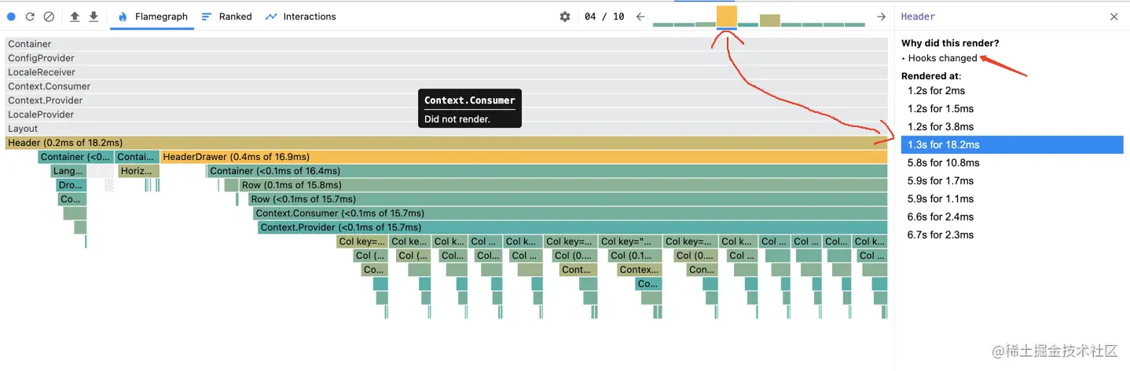Select the 5.9s for 1.7ms render
The width and height of the screenshot is (1130, 371).
(1012, 181)
